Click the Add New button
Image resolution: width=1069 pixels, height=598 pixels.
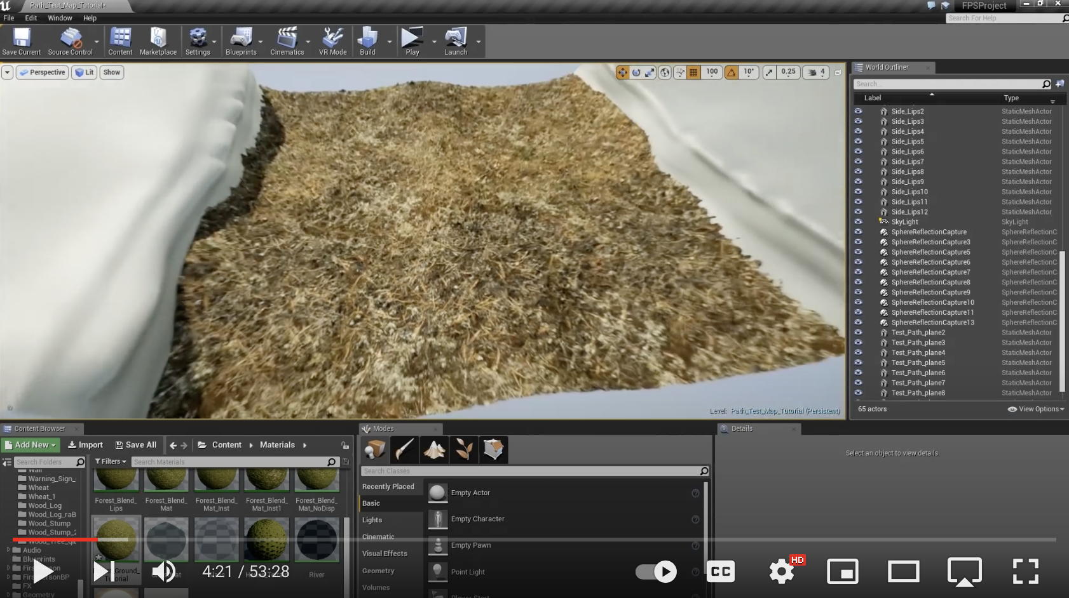click(31, 445)
